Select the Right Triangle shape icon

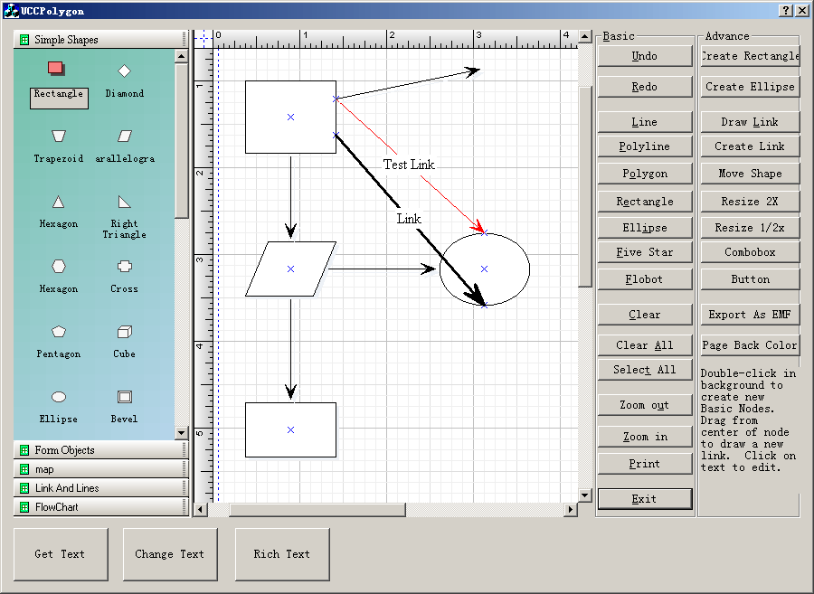point(124,202)
